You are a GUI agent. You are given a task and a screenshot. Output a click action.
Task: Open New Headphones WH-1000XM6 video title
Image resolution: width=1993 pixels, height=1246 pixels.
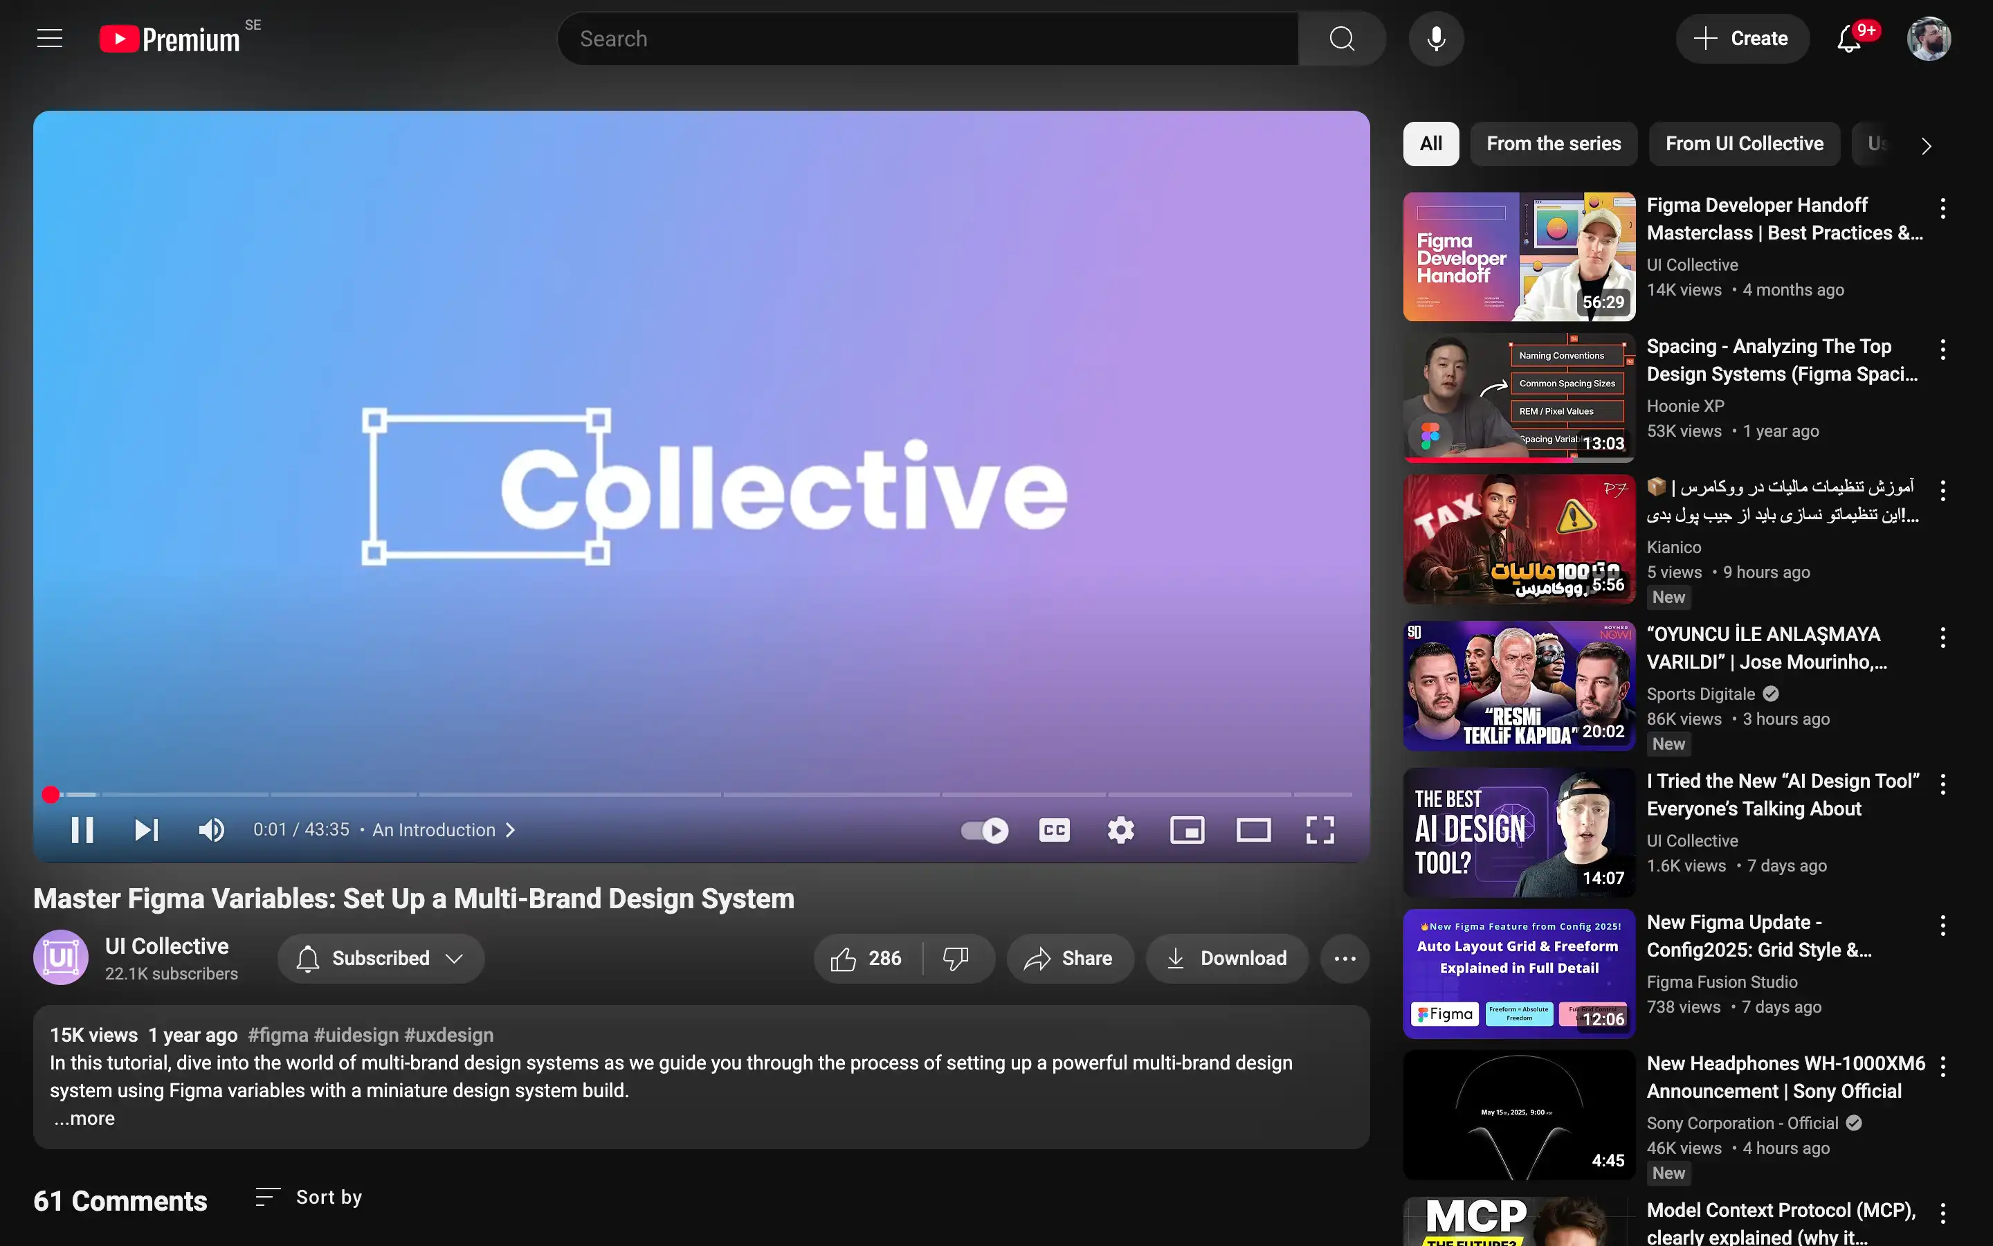point(1785,1077)
